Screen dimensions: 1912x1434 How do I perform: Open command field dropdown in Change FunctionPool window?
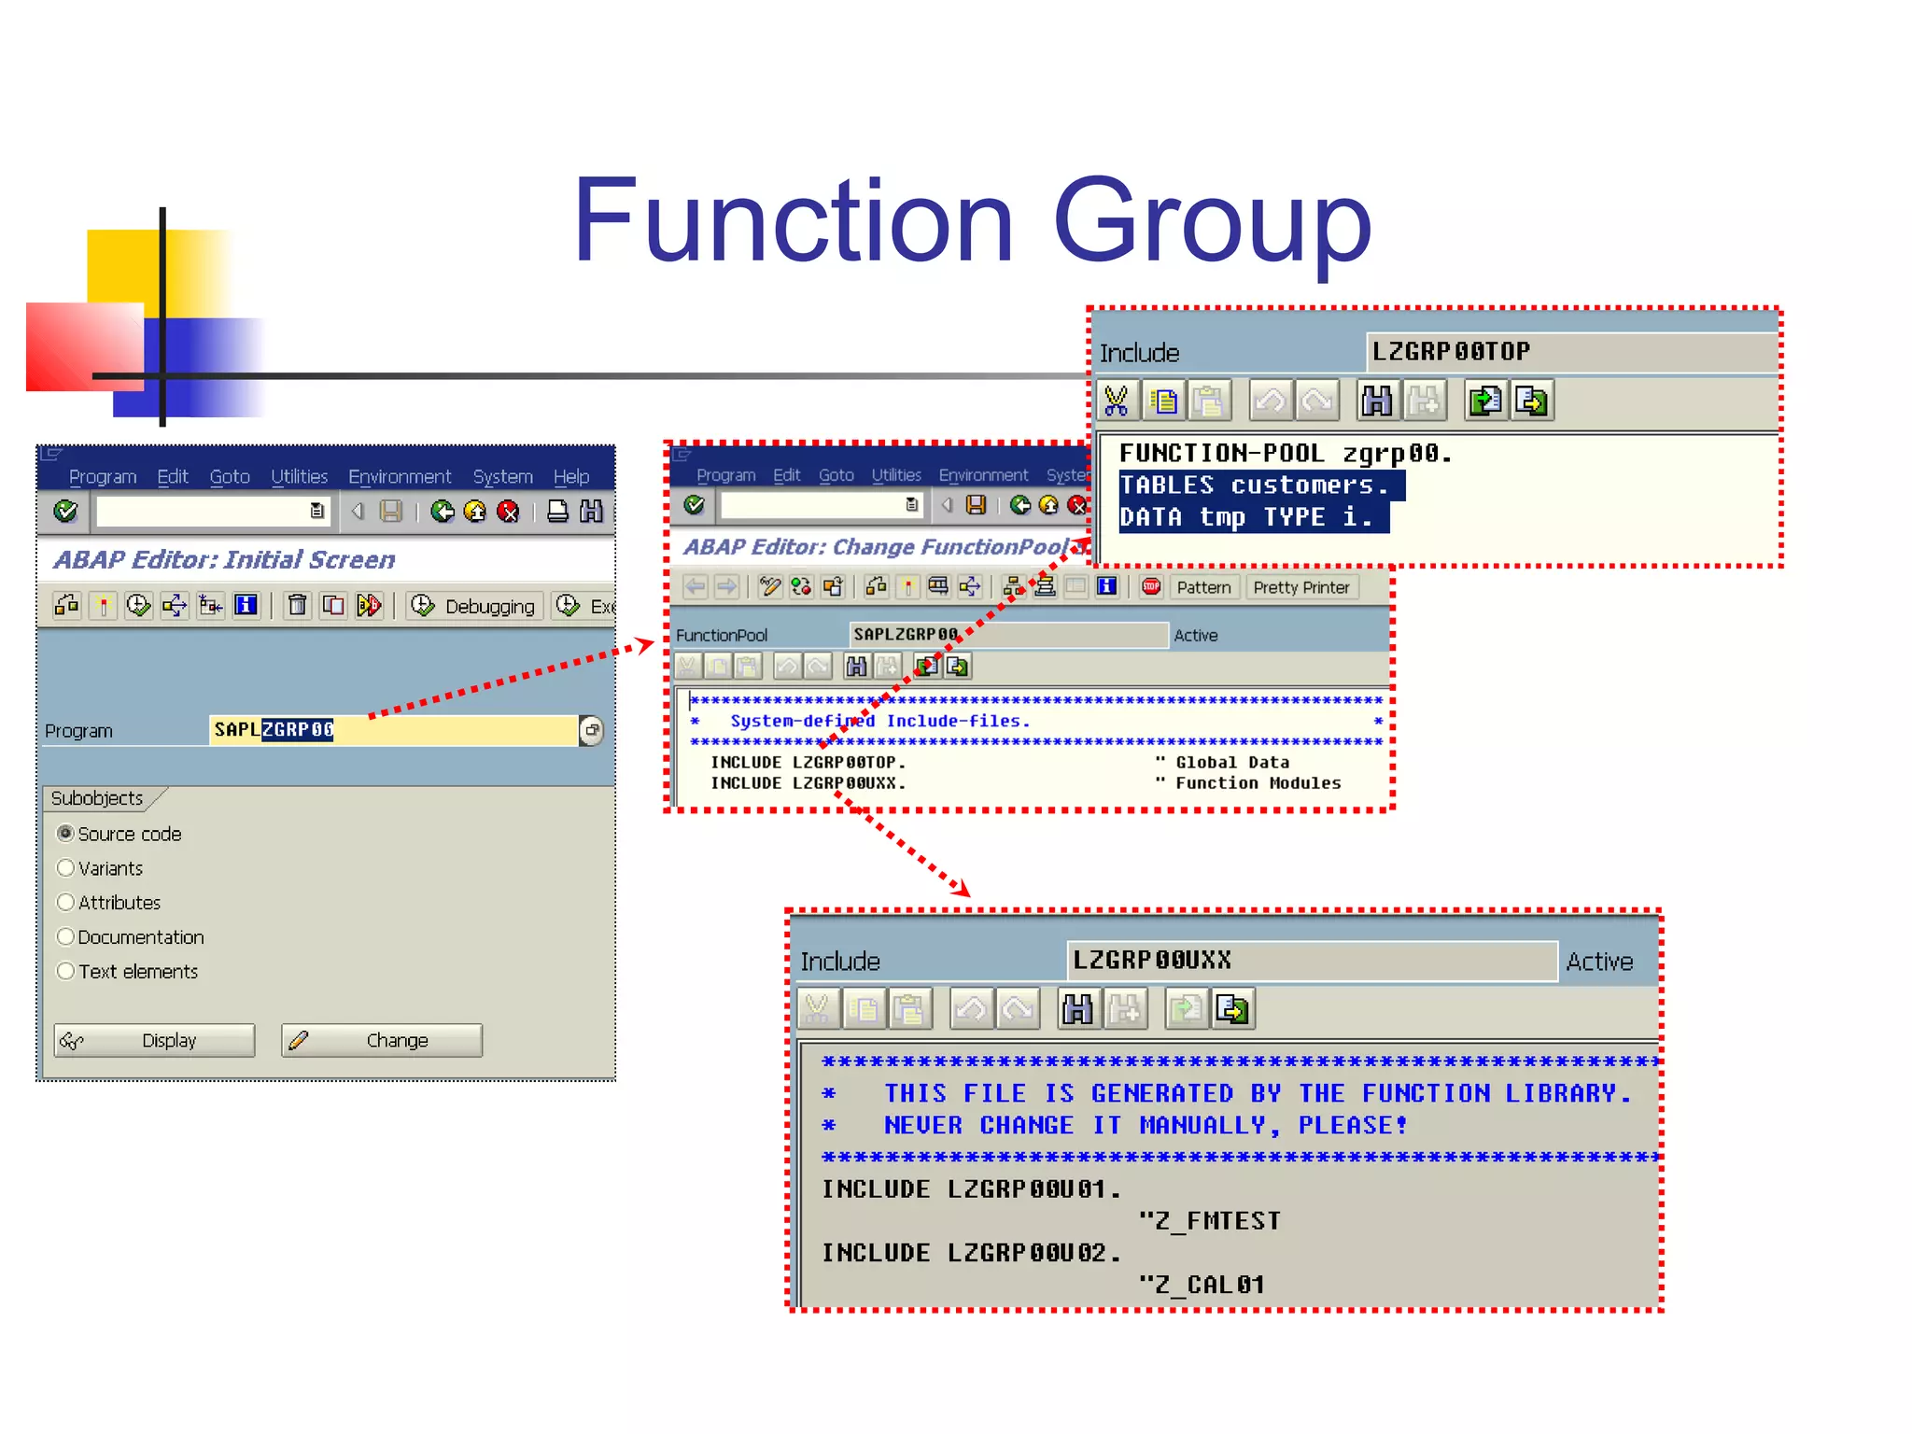912,505
